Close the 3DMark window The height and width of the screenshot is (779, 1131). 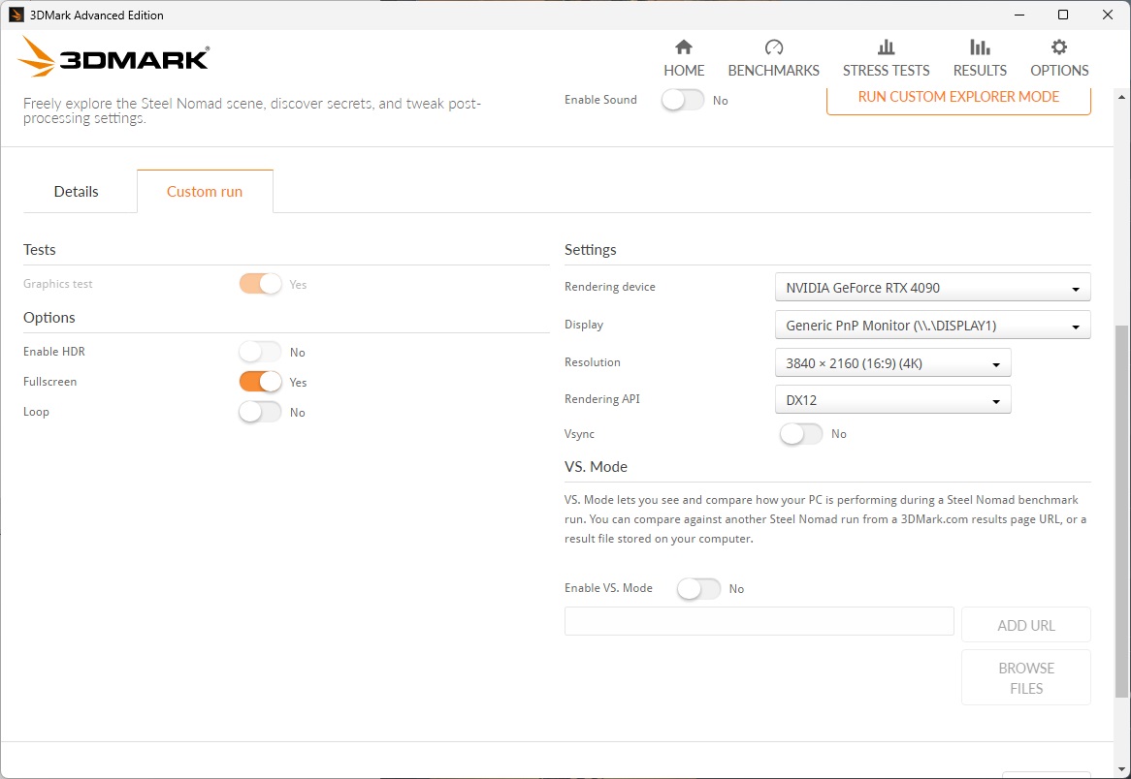pyautogui.click(x=1107, y=15)
